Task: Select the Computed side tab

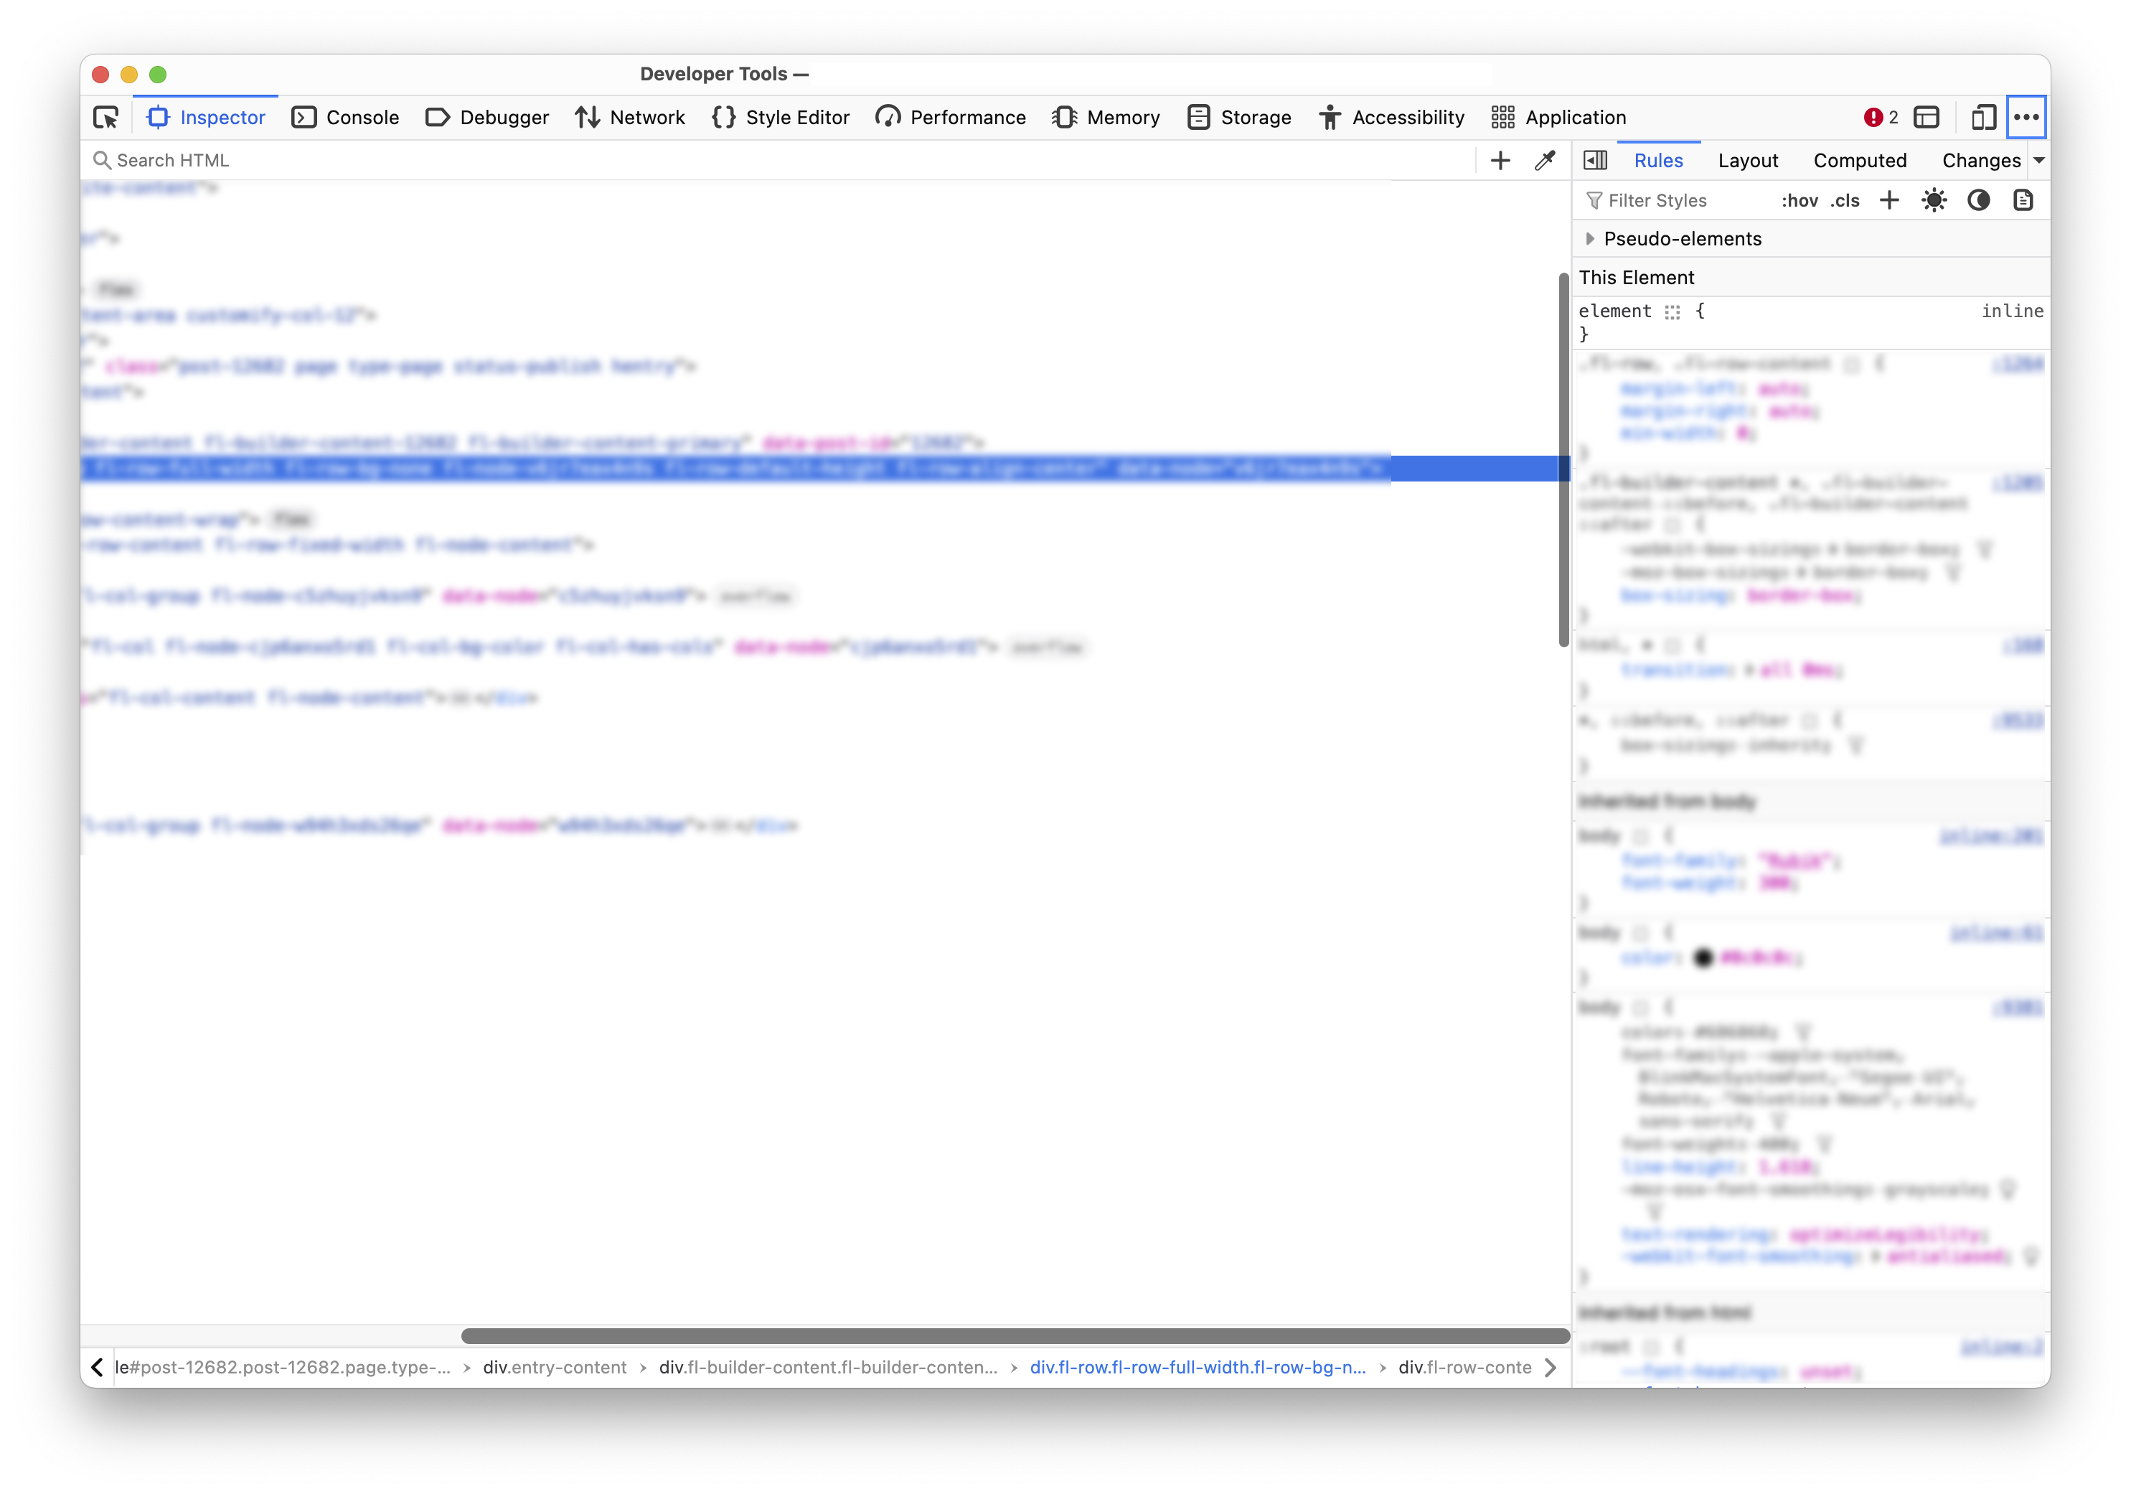Action: (1860, 161)
